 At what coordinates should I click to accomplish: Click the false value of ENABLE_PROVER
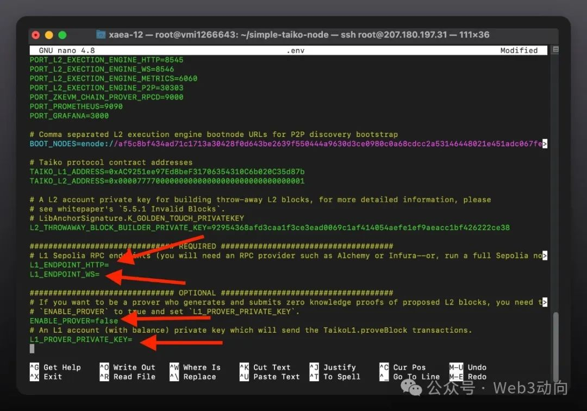pos(107,321)
